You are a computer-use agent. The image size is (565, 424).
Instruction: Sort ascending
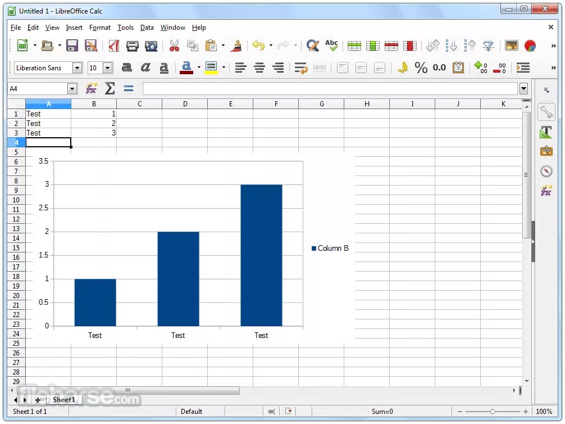(451, 46)
